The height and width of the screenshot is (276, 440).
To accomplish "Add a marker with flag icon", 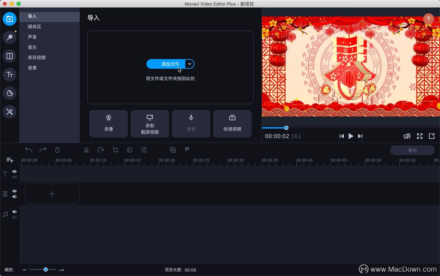I will click(187, 150).
